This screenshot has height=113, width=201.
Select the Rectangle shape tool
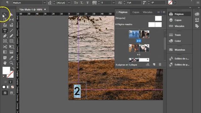tap(11, 41)
